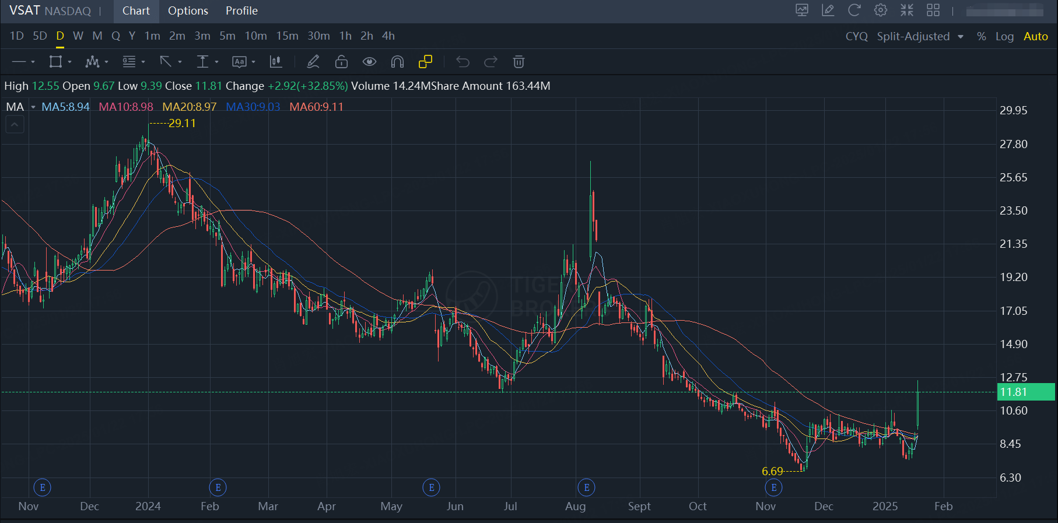Click the earnings marker near Aug

pyautogui.click(x=587, y=487)
